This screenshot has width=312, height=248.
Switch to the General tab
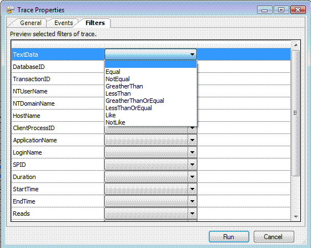tap(31, 23)
